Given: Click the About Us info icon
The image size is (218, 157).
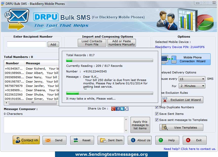Looking at the screenshot, I should coord(139,140).
